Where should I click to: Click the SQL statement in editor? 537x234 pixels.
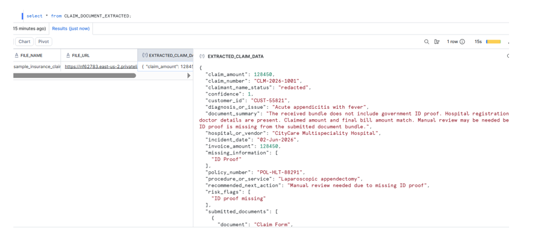click(79, 16)
